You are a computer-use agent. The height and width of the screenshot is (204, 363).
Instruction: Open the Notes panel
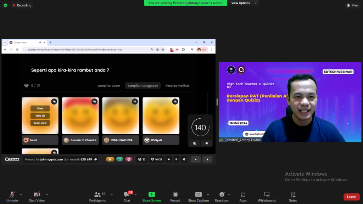[292, 194]
